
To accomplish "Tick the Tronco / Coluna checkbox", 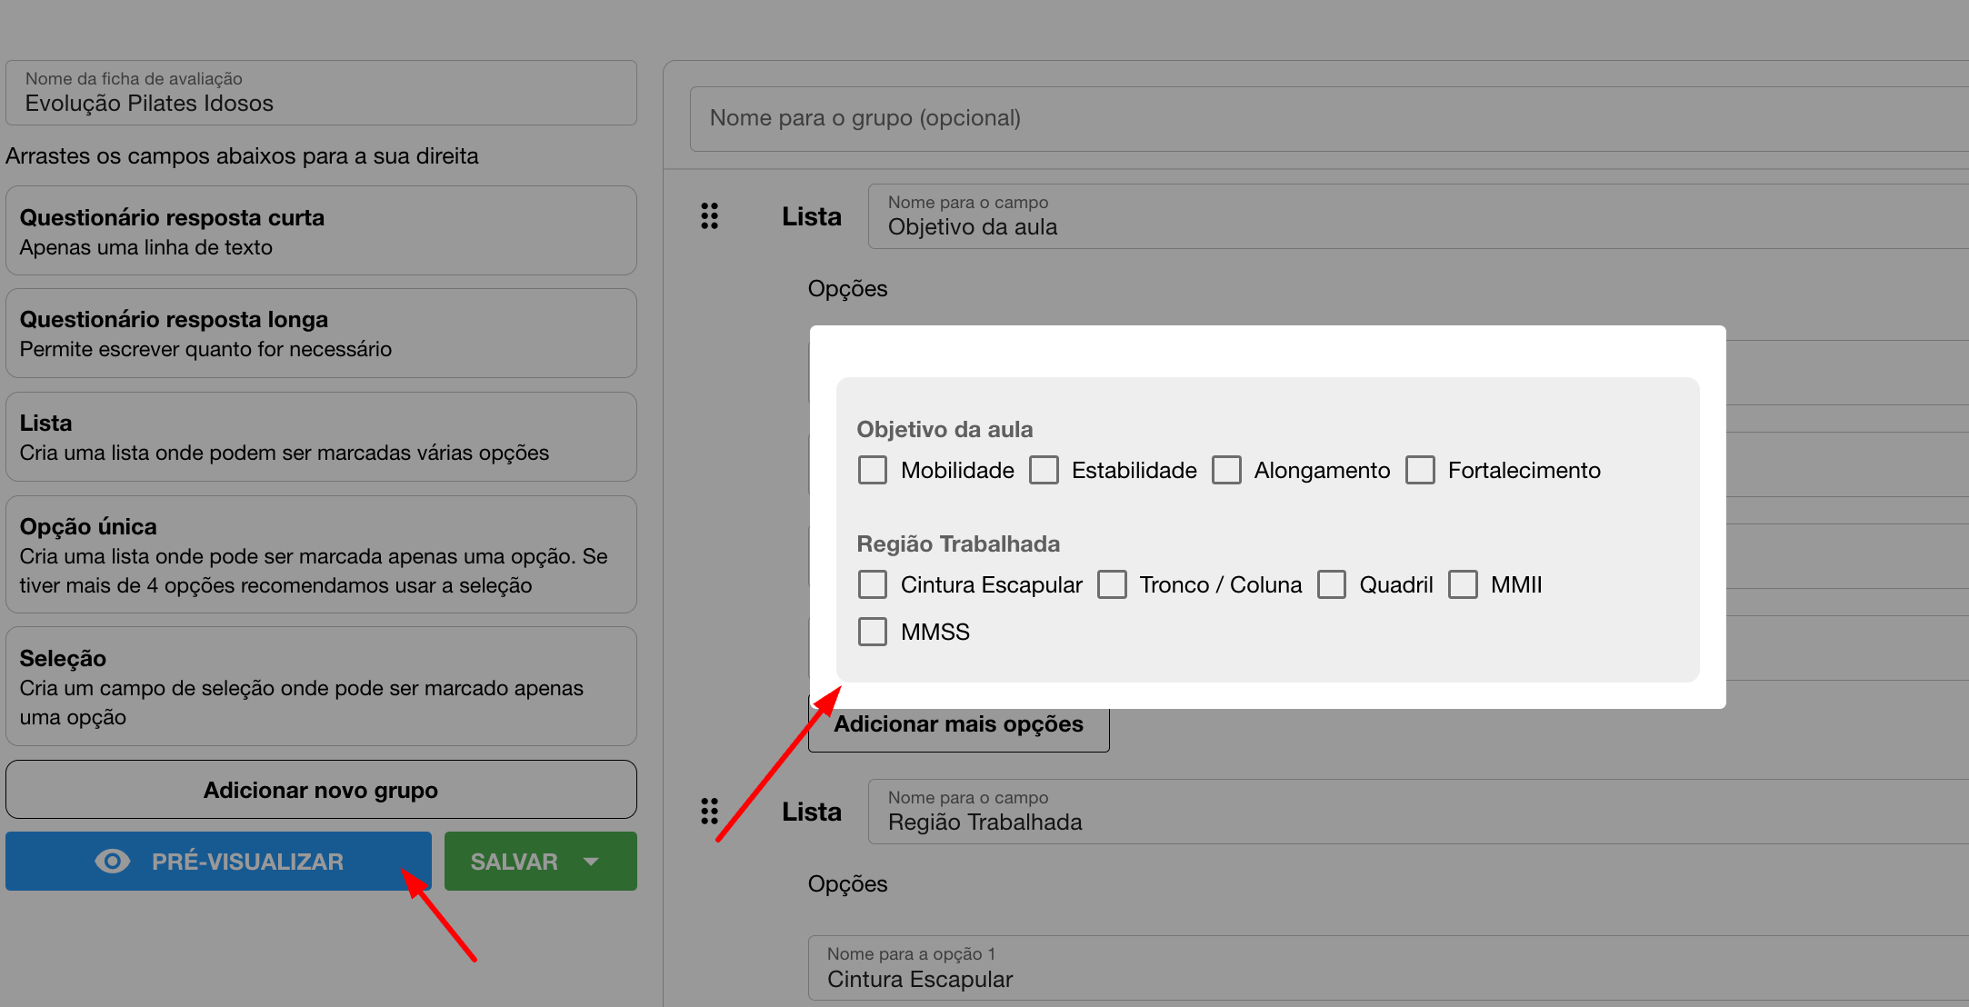I will click(x=1112, y=584).
